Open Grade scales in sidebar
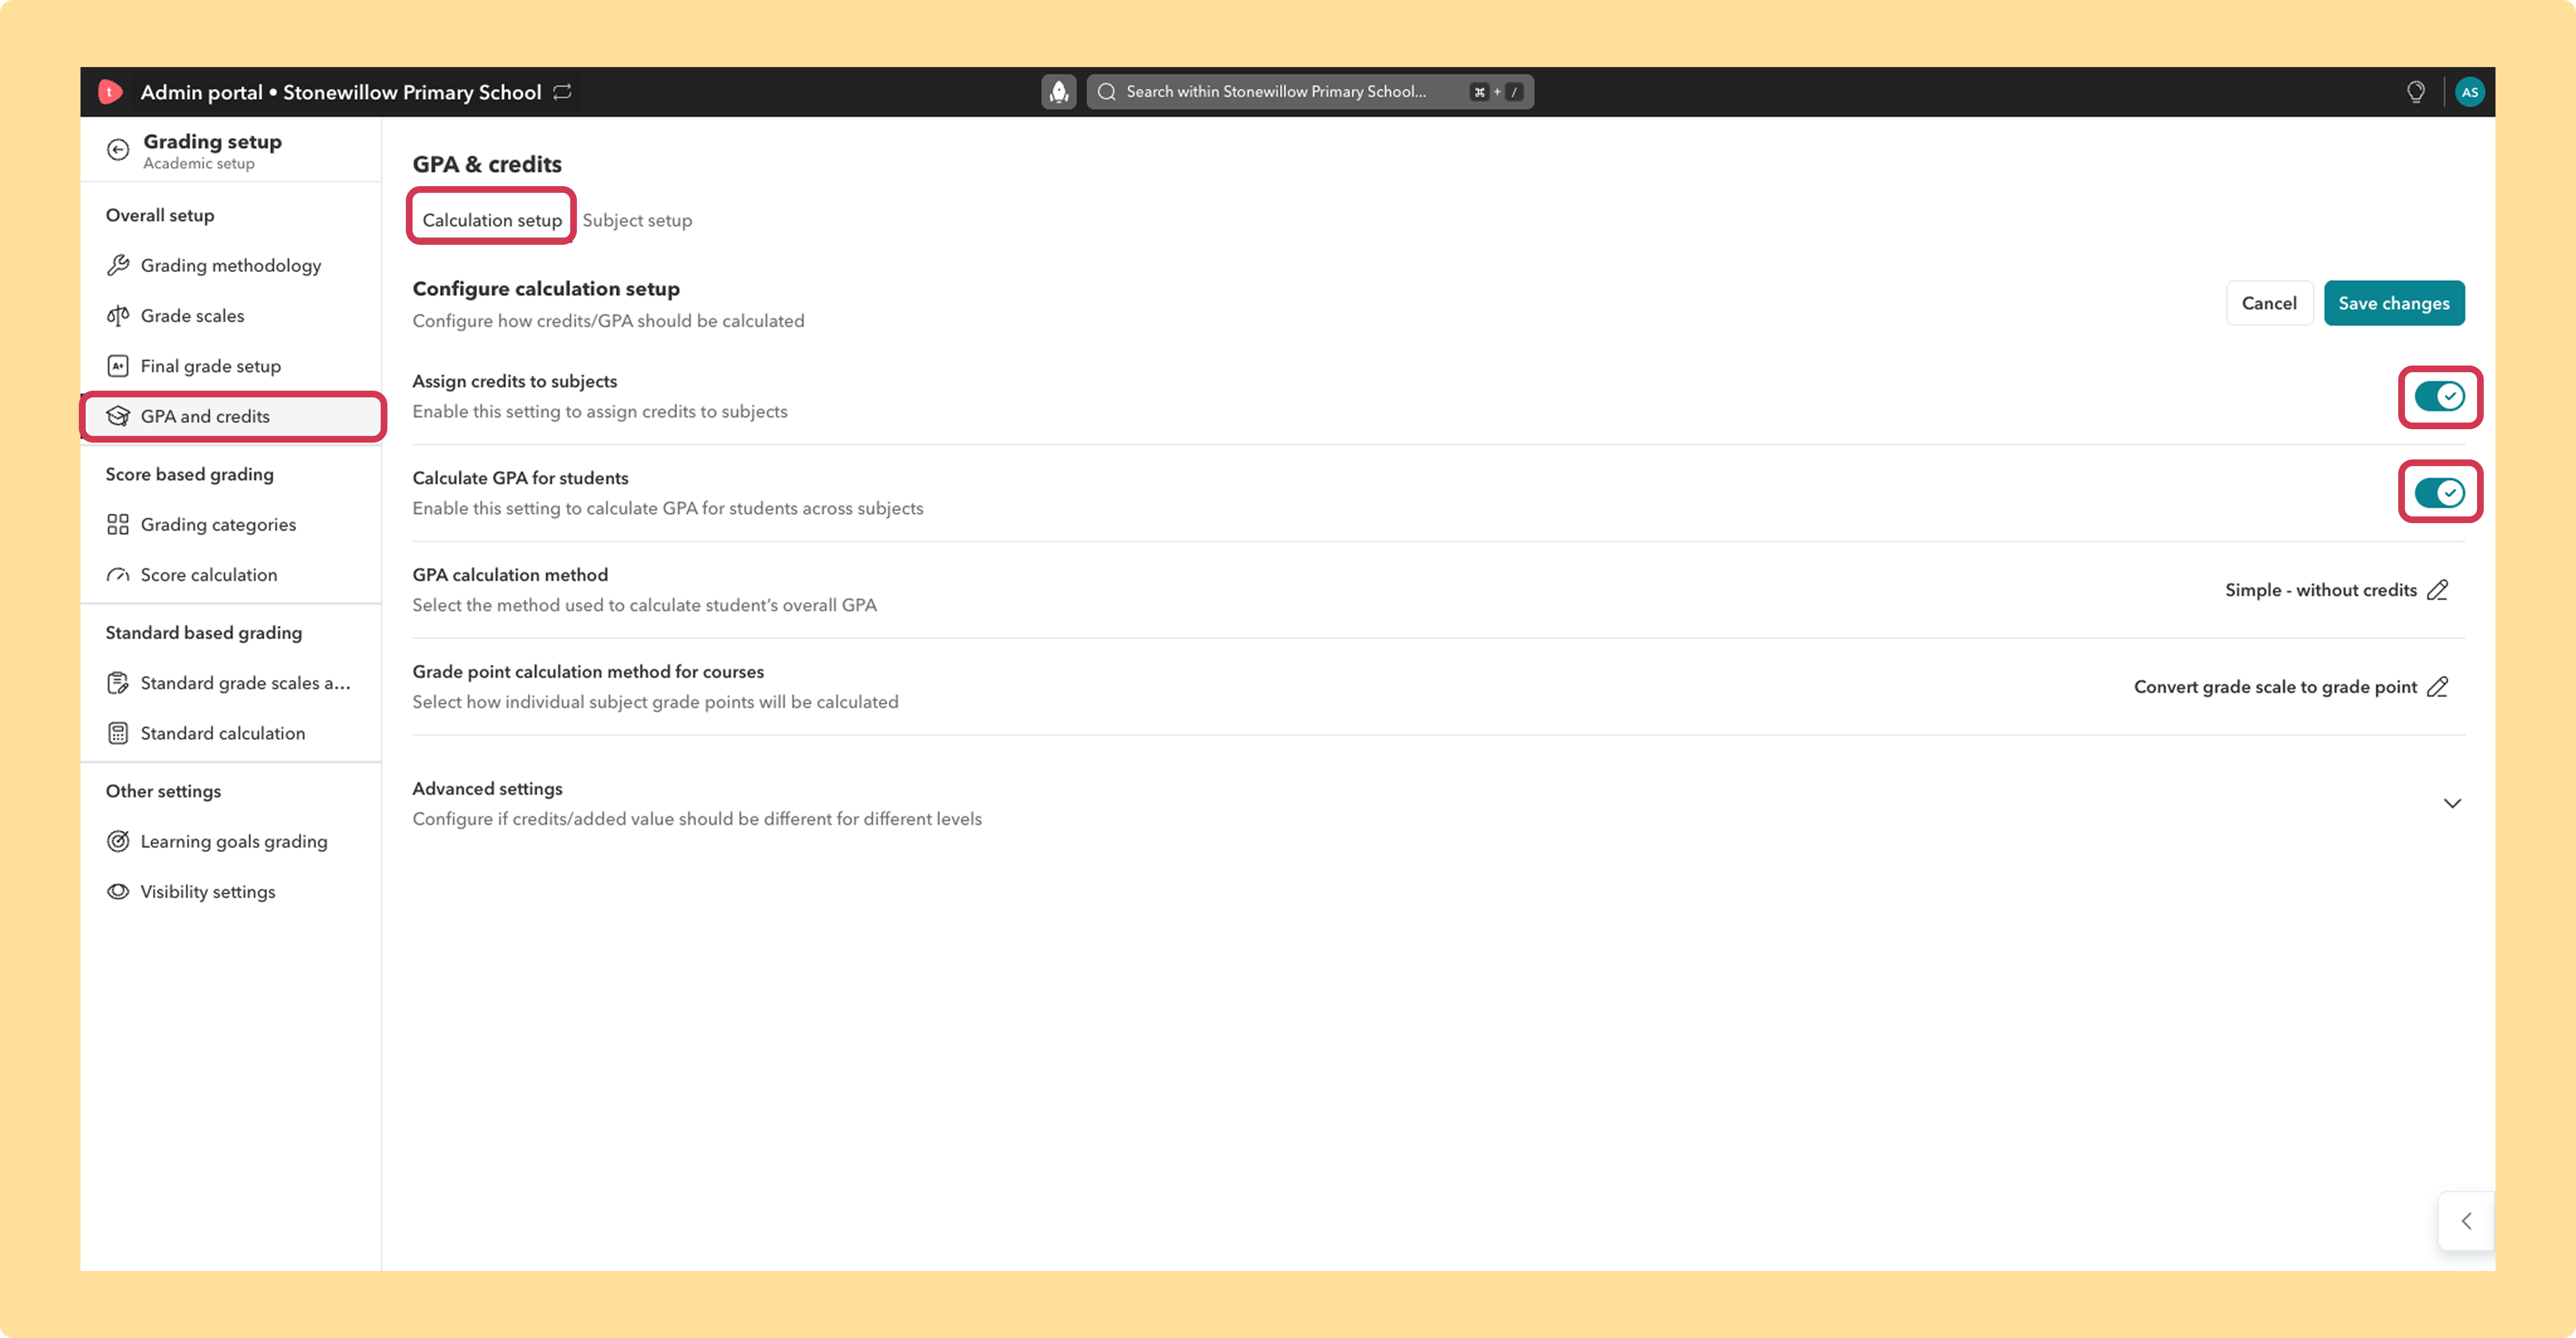The height and width of the screenshot is (1338, 2576). tap(231, 316)
